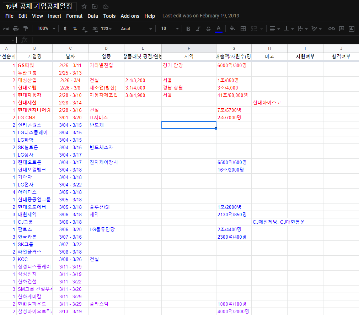
Task: Click the Insert chart icon
Action: (x=352, y=29)
